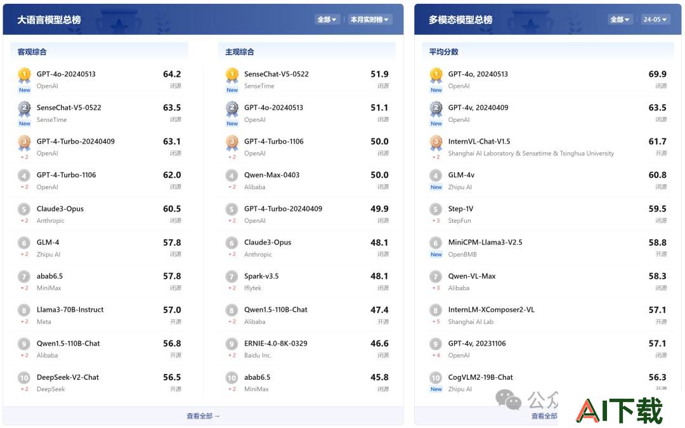Open the Claude3-Opus entry in 客观综合
The width and height of the screenshot is (685, 428).
click(60, 208)
